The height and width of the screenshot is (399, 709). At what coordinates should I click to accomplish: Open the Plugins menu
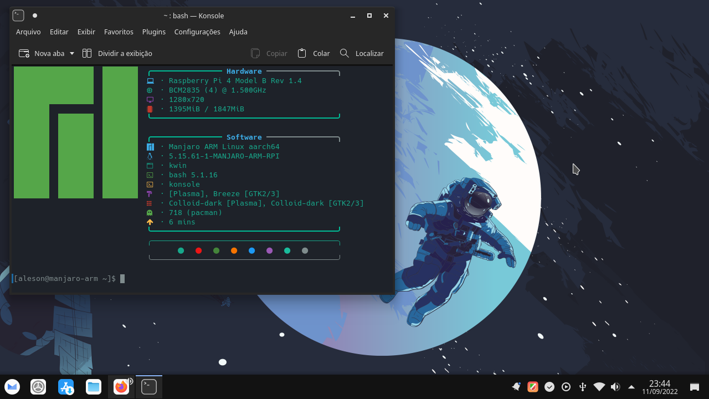154,32
